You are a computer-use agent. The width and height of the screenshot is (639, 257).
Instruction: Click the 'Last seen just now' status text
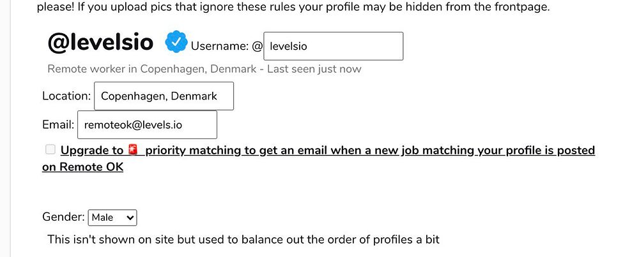[x=314, y=69]
